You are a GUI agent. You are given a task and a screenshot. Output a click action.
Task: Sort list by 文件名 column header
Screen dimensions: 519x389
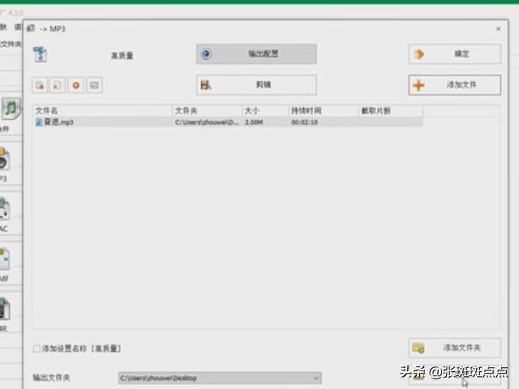102,110
